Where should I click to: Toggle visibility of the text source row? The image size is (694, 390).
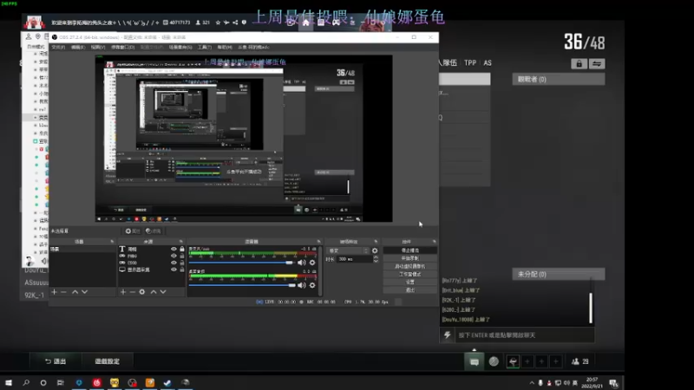[x=173, y=250]
